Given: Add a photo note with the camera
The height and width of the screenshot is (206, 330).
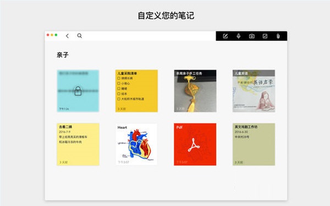Looking at the screenshot, I should coord(252,36).
